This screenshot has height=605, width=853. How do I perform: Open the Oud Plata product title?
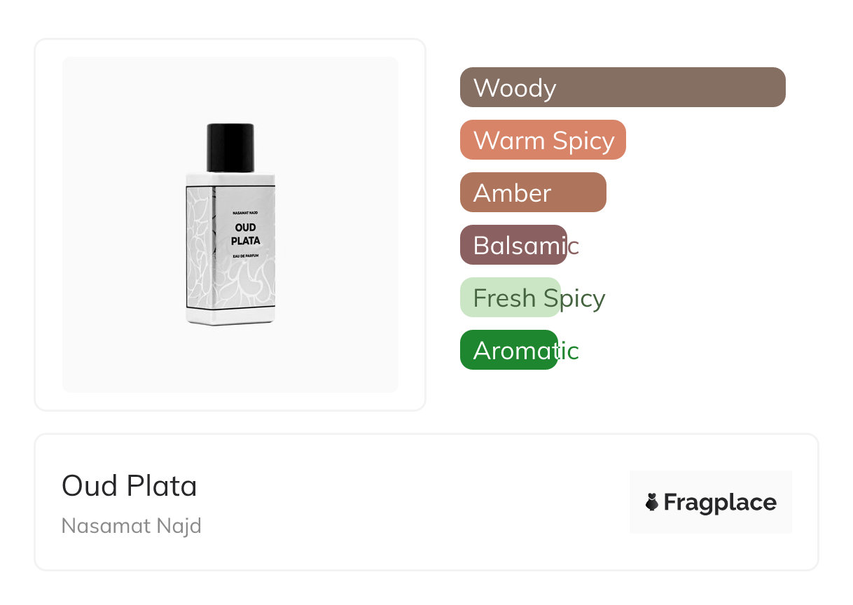(130, 486)
